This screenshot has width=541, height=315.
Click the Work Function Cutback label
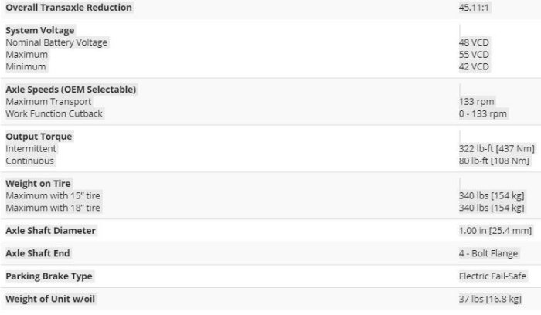click(x=54, y=113)
